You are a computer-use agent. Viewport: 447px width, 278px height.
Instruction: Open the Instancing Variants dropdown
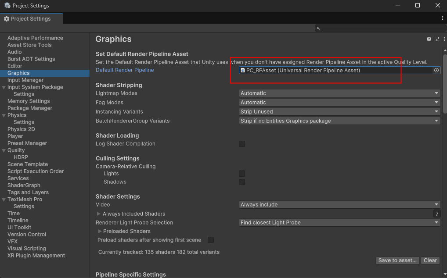coord(339,111)
